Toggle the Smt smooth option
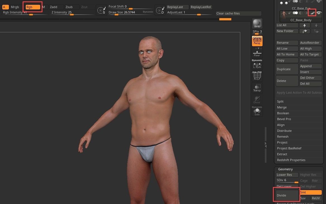326x204 pixels. click(x=310, y=192)
